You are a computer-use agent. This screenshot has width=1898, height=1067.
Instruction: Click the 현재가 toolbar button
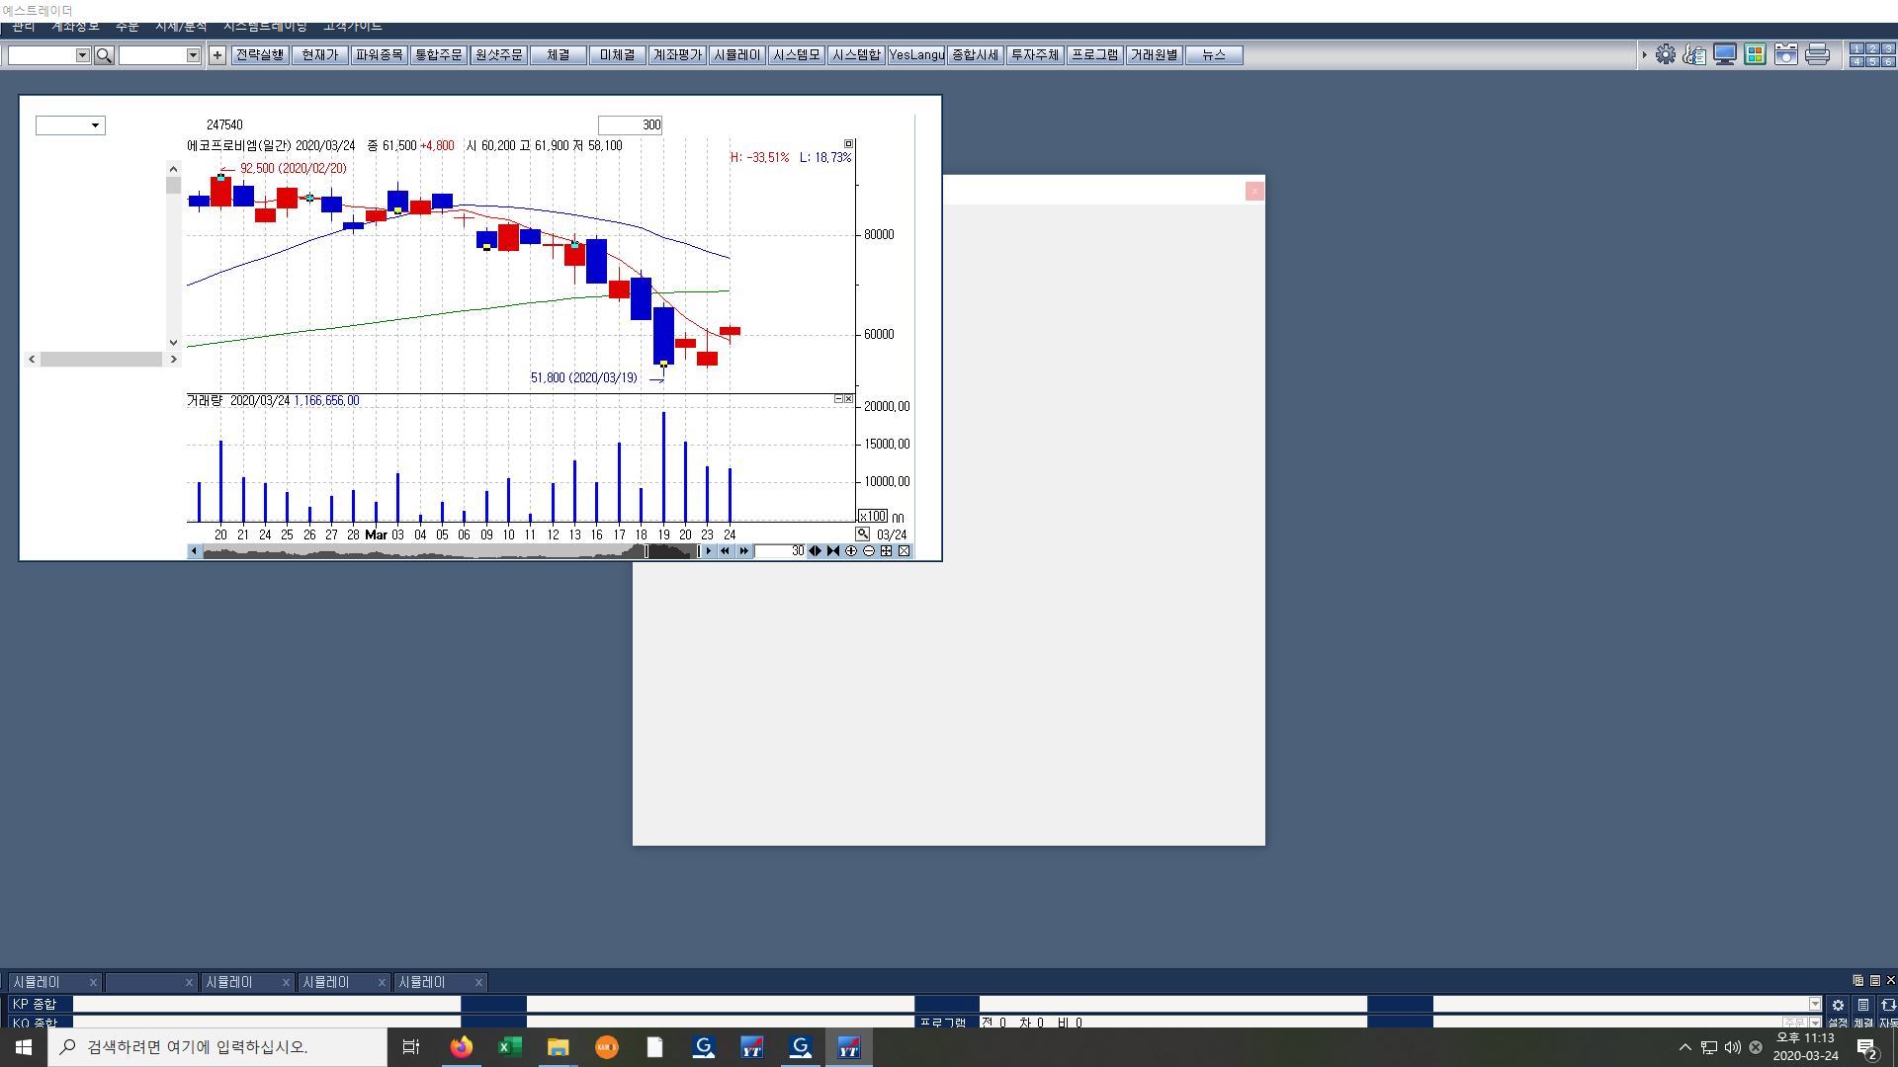(x=319, y=55)
